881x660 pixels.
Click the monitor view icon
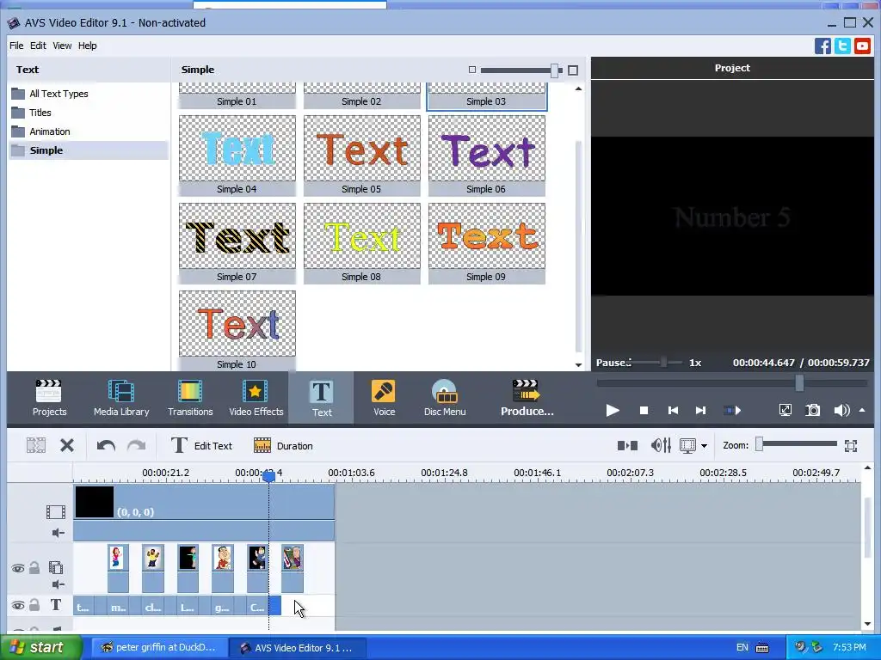click(687, 446)
